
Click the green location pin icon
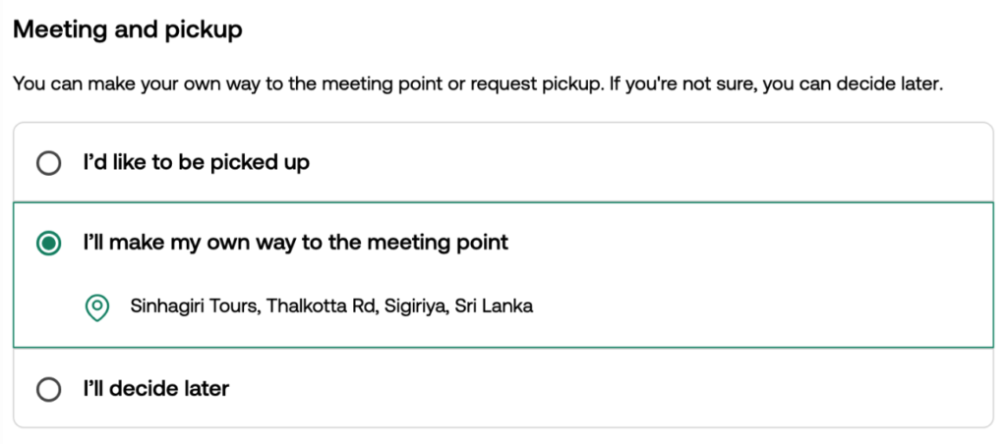coord(96,307)
